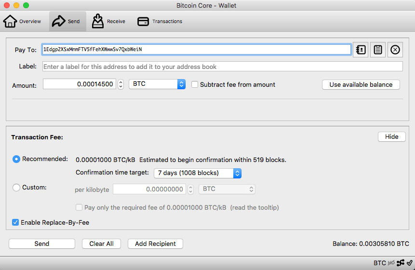Click the HD wallet status icon
The image size is (415, 270).
[x=391, y=263]
